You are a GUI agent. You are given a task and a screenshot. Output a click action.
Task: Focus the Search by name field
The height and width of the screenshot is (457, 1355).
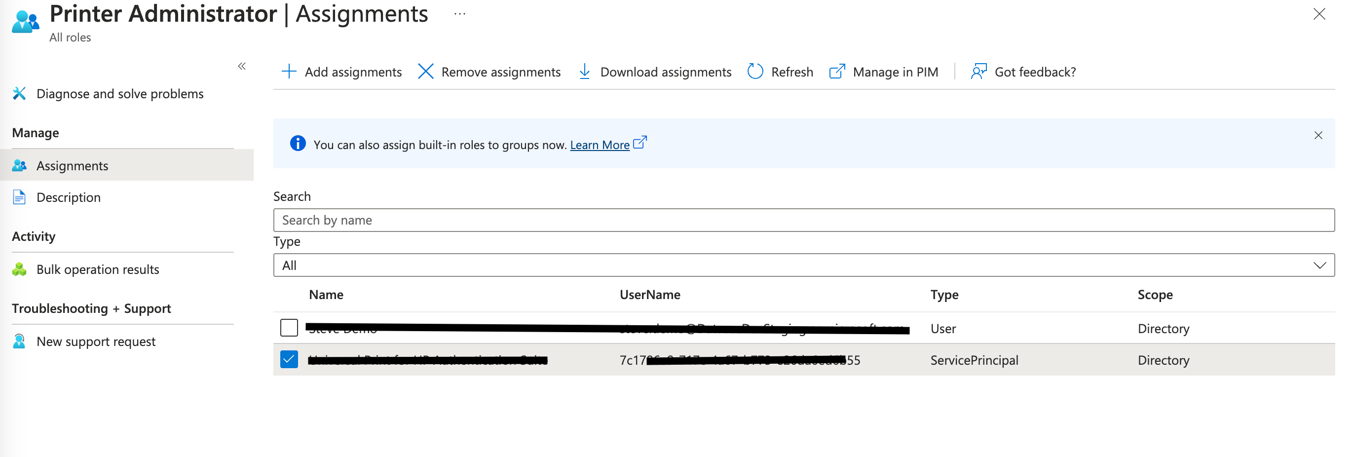pyautogui.click(x=804, y=220)
